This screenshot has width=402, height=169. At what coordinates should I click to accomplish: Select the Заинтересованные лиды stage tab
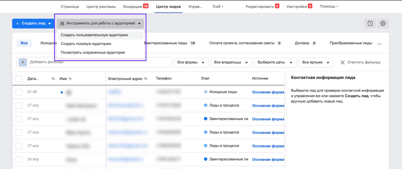(170, 43)
